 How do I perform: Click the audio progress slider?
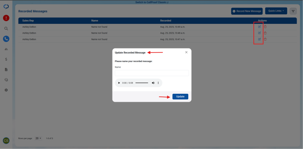point(142,83)
